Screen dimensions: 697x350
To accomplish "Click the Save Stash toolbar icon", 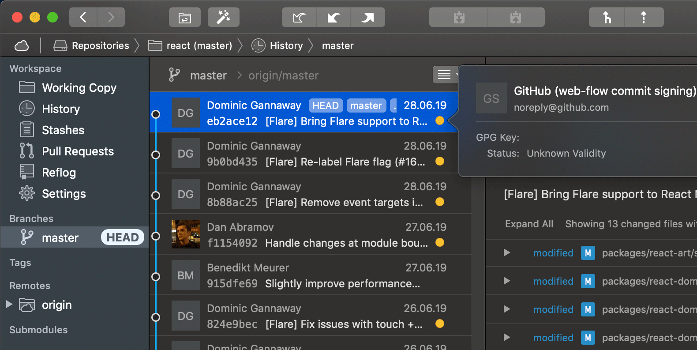I will click(459, 18).
